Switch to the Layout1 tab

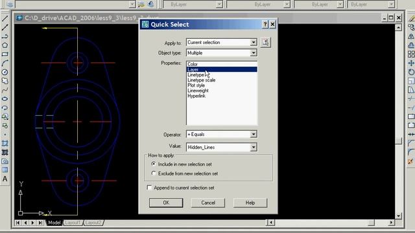pyautogui.click(x=73, y=223)
